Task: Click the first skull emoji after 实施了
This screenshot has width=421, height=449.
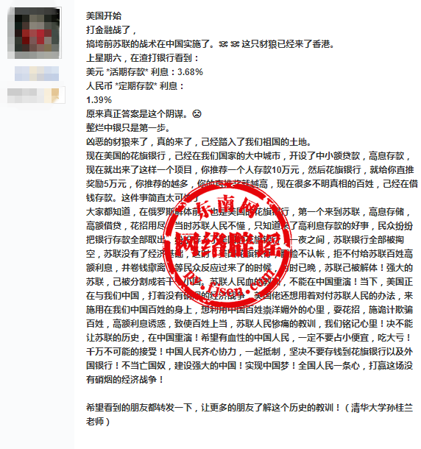Action: coord(223,44)
